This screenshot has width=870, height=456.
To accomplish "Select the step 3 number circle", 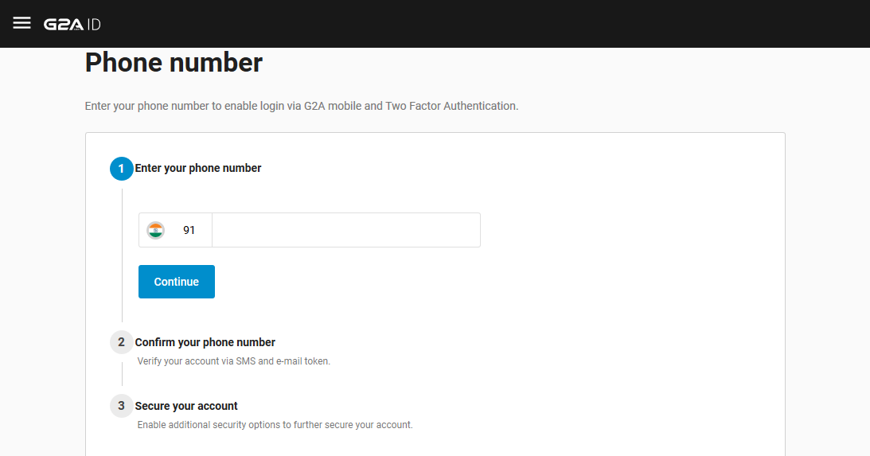I will click(x=122, y=406).
